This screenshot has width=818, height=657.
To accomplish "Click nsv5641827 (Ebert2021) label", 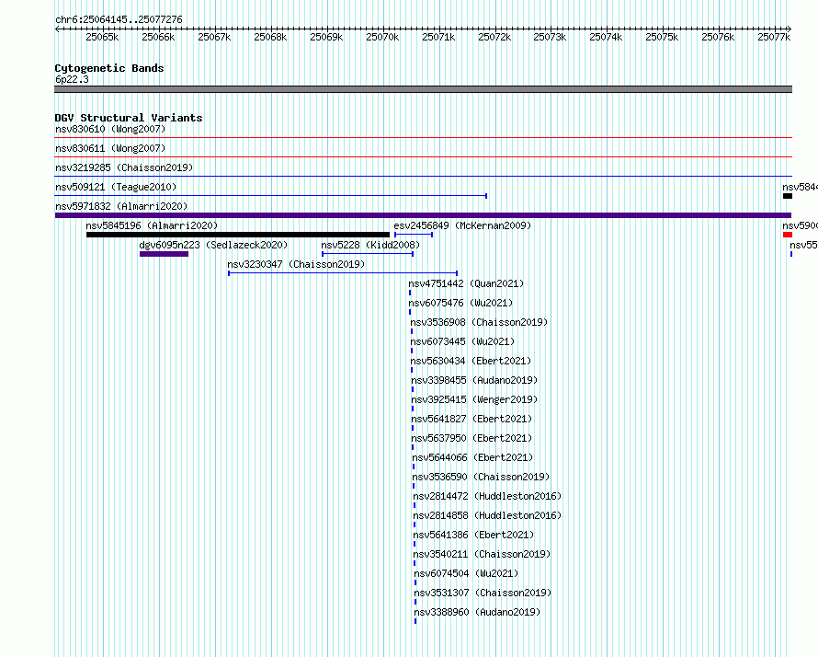I will [471, 419].
